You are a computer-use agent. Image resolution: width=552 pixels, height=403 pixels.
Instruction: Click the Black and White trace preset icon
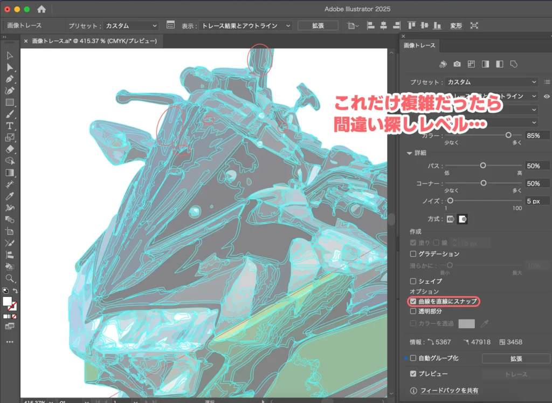(x=500, y=64)
